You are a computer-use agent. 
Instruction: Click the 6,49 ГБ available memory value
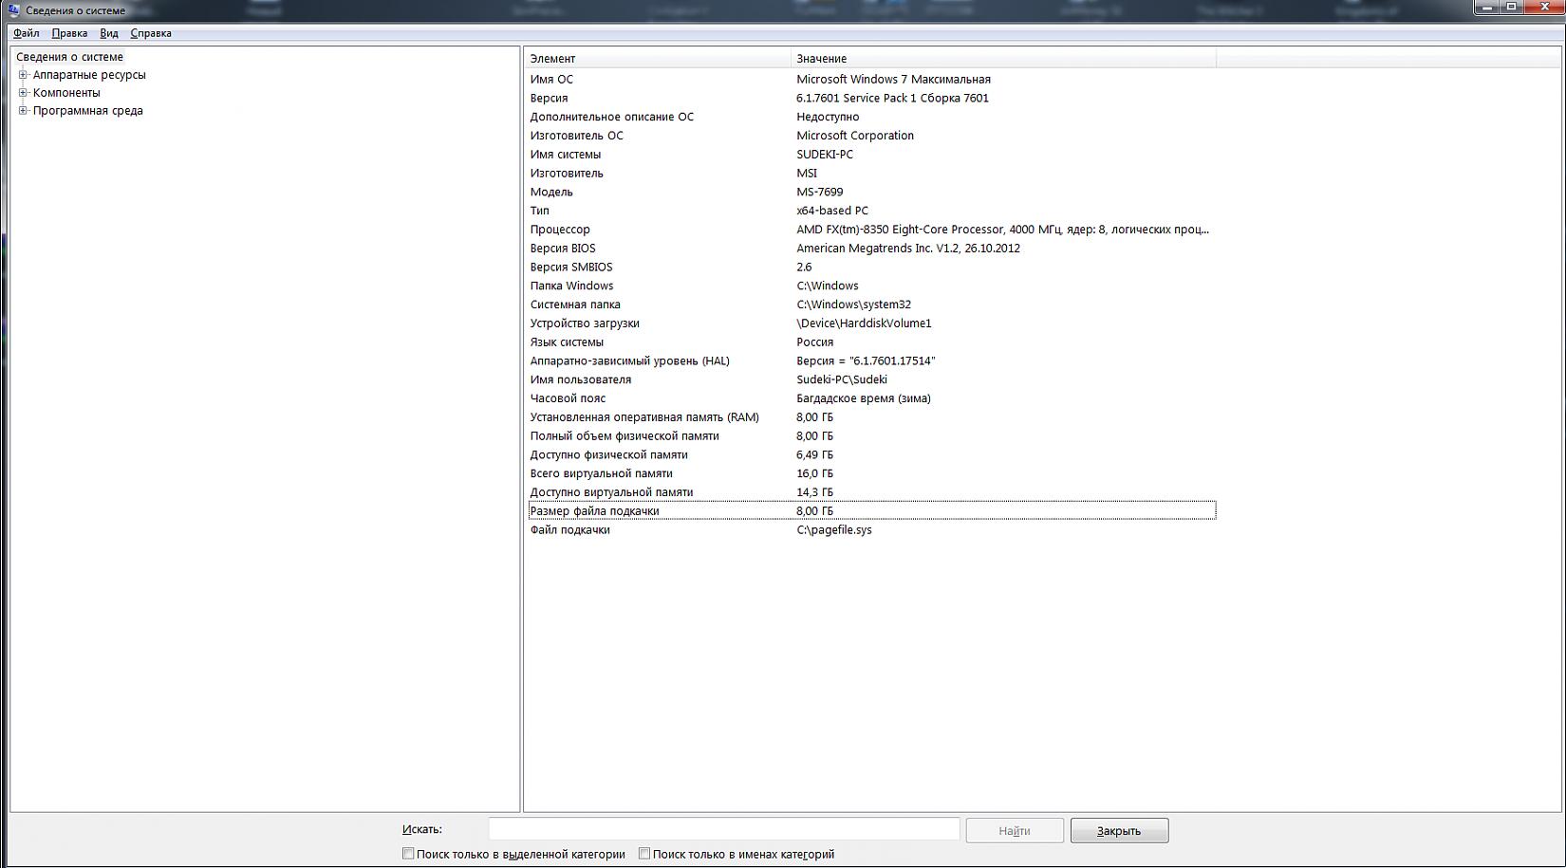(x=814, y=454)
